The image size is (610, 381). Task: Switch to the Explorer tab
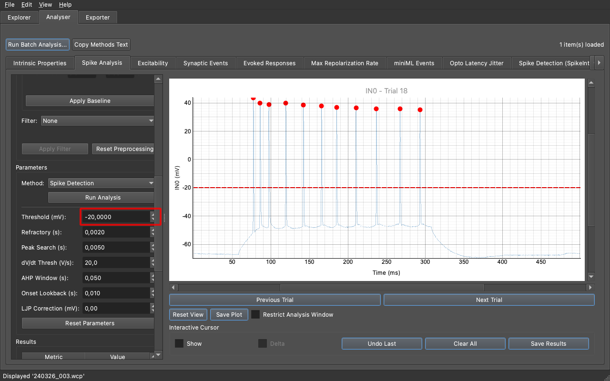click(19, 18)
